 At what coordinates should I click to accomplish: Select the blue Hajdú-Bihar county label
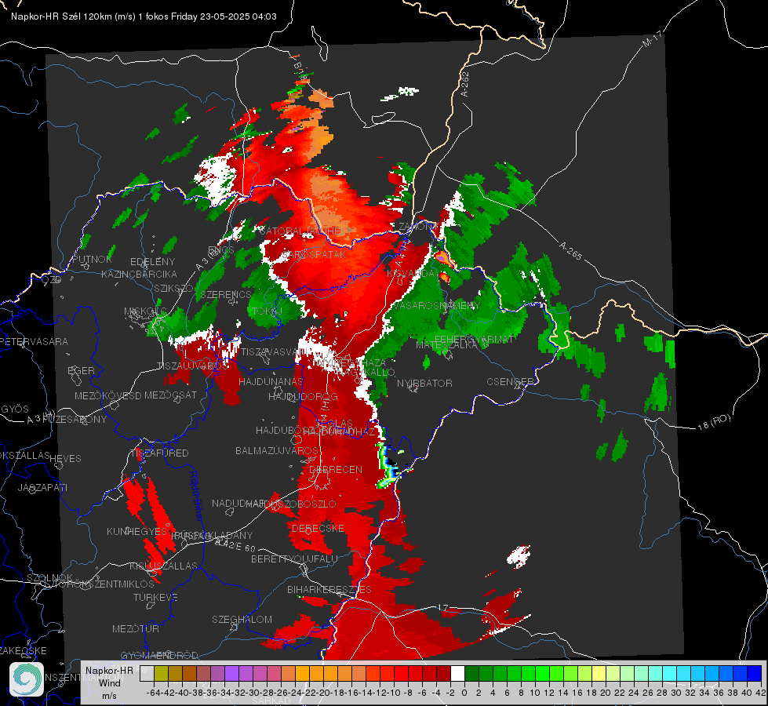tap(196, 495)
